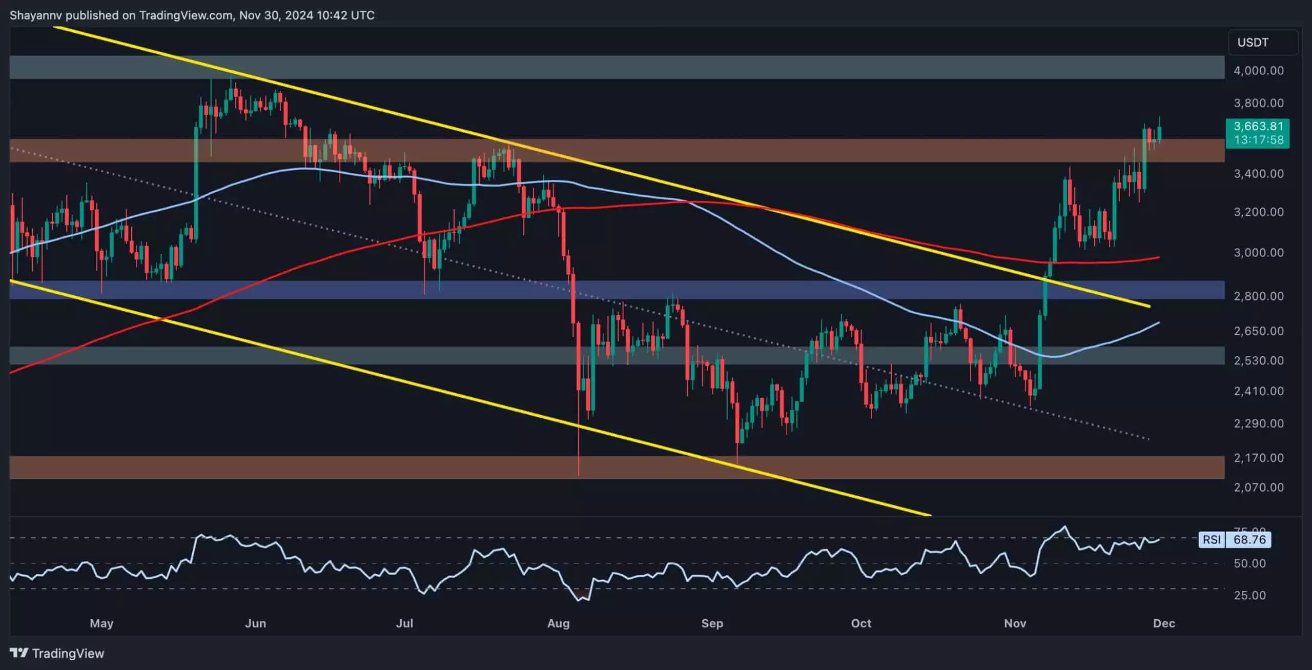Click the 3,400.00 price axis label
The width and height of the screenshot is (1312, 670).
[x=1259, y=174]
